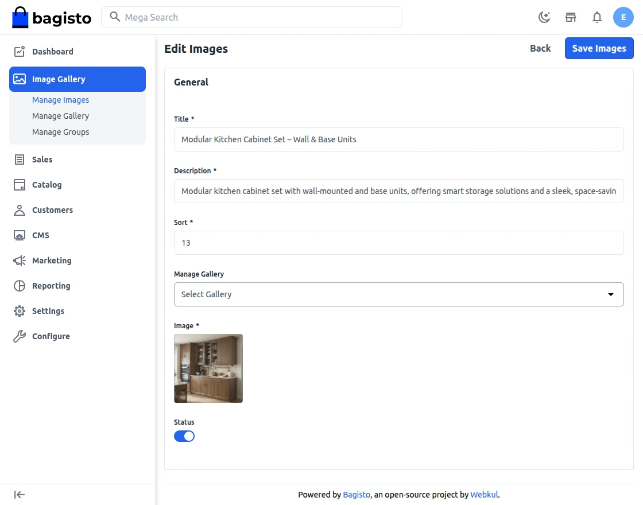
Task: Switch to Manage Gallery
Action: tap(60, 115)
